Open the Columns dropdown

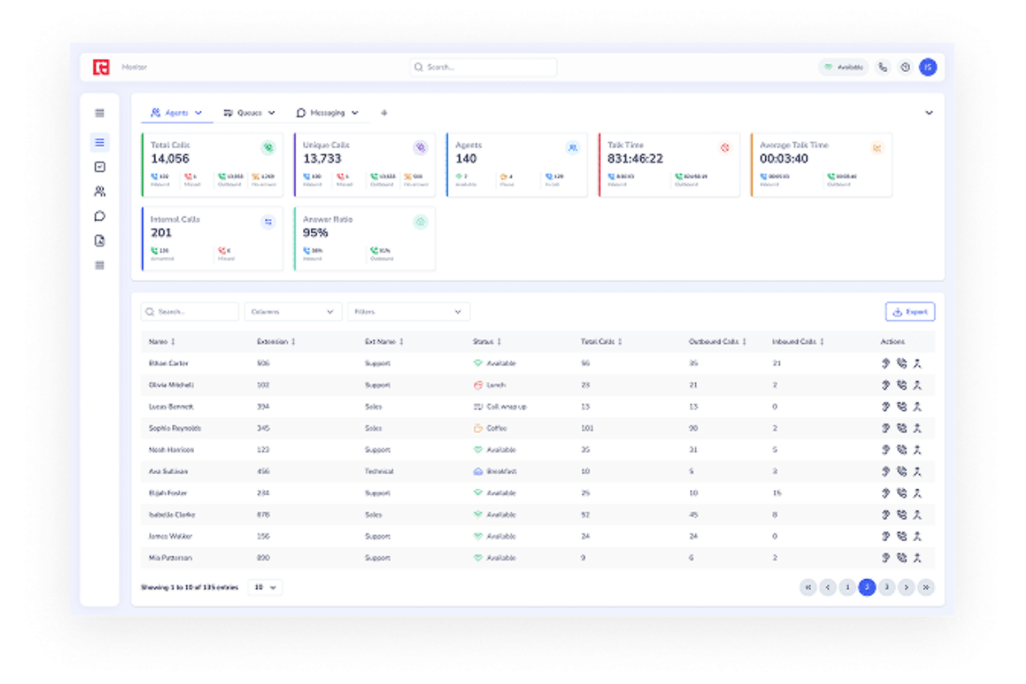[x=293, y=312]
